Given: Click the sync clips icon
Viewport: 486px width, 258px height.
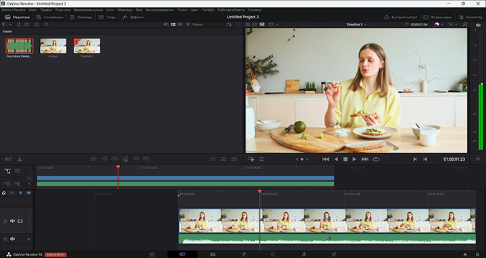Looking at the screenshot, I should [x=37, y=24].
